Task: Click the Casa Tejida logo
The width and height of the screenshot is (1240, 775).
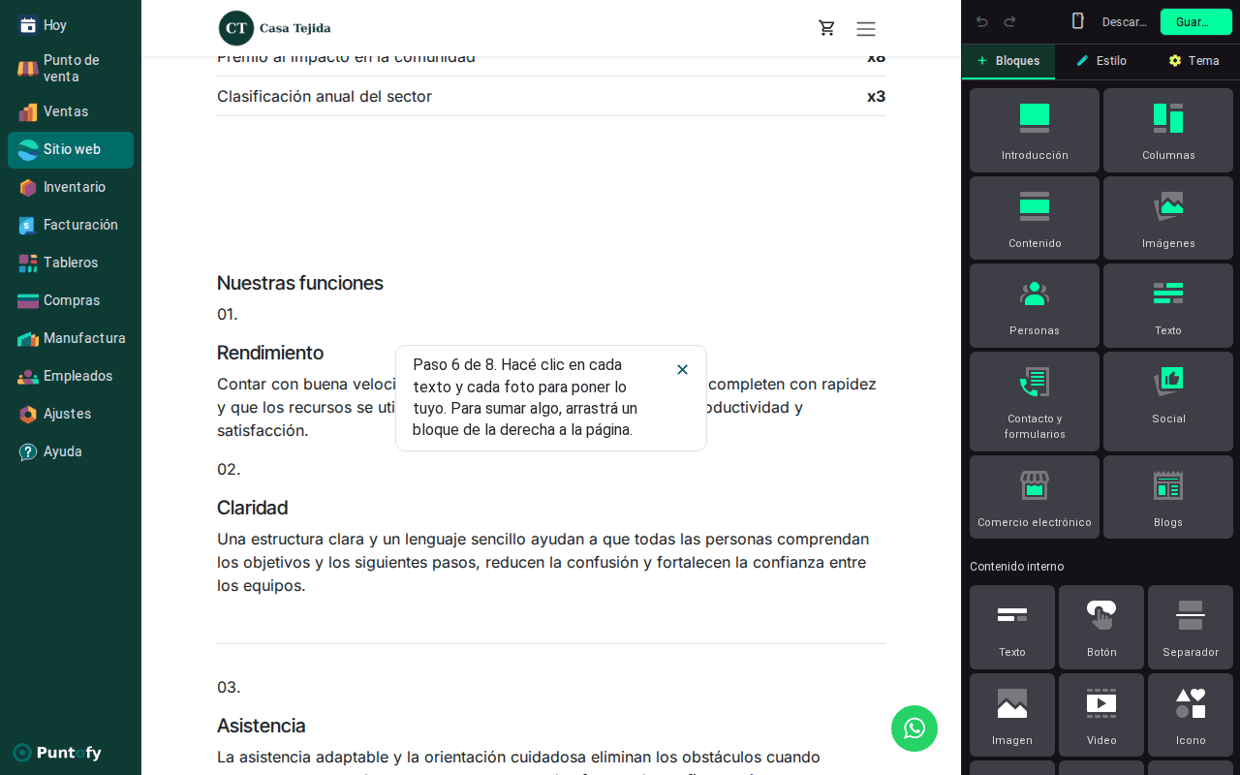Action: [x=275, y=28]
